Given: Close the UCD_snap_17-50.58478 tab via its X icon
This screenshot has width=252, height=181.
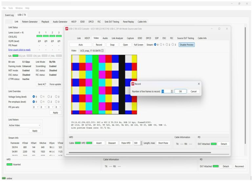Looking at the screenshot, I should click(x=102, y=51).
